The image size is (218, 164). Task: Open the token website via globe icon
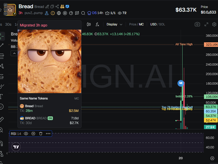[58, 13]
